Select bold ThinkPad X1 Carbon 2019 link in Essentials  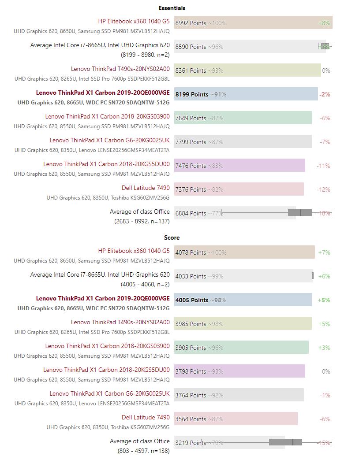(102, 93)
